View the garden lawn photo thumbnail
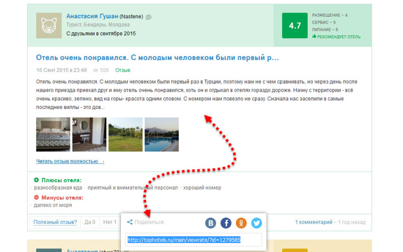Screen dimensions: 403x252 (x=125, y=135)
